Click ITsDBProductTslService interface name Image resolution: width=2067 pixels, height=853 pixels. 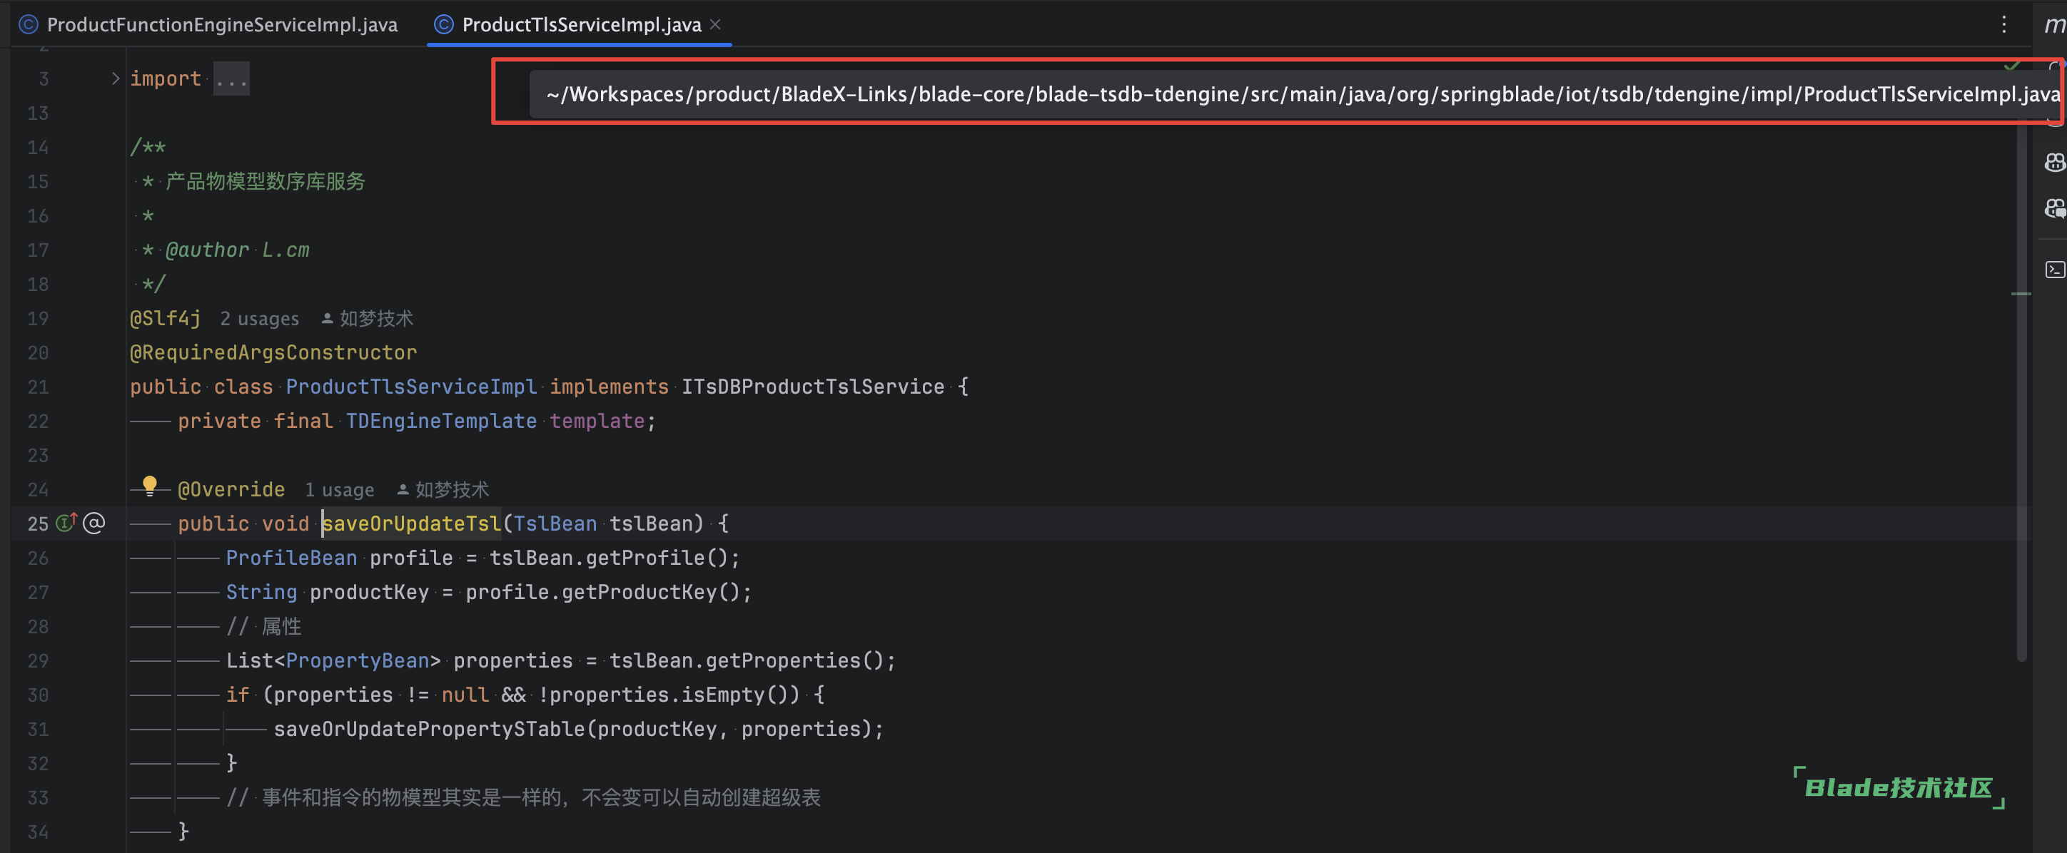pyautogui.click(x=813, y=387)
